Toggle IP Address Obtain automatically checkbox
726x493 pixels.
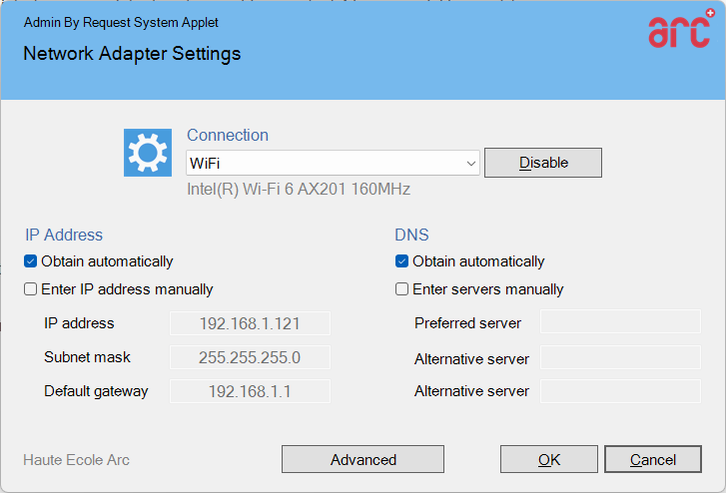point(32,261)
